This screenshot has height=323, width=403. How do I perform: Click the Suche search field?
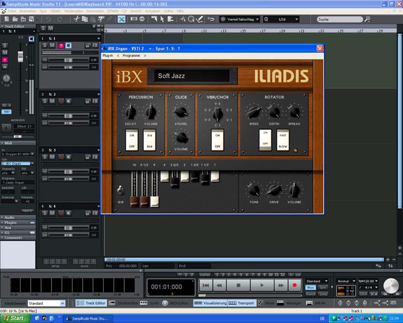click(340, 19)
